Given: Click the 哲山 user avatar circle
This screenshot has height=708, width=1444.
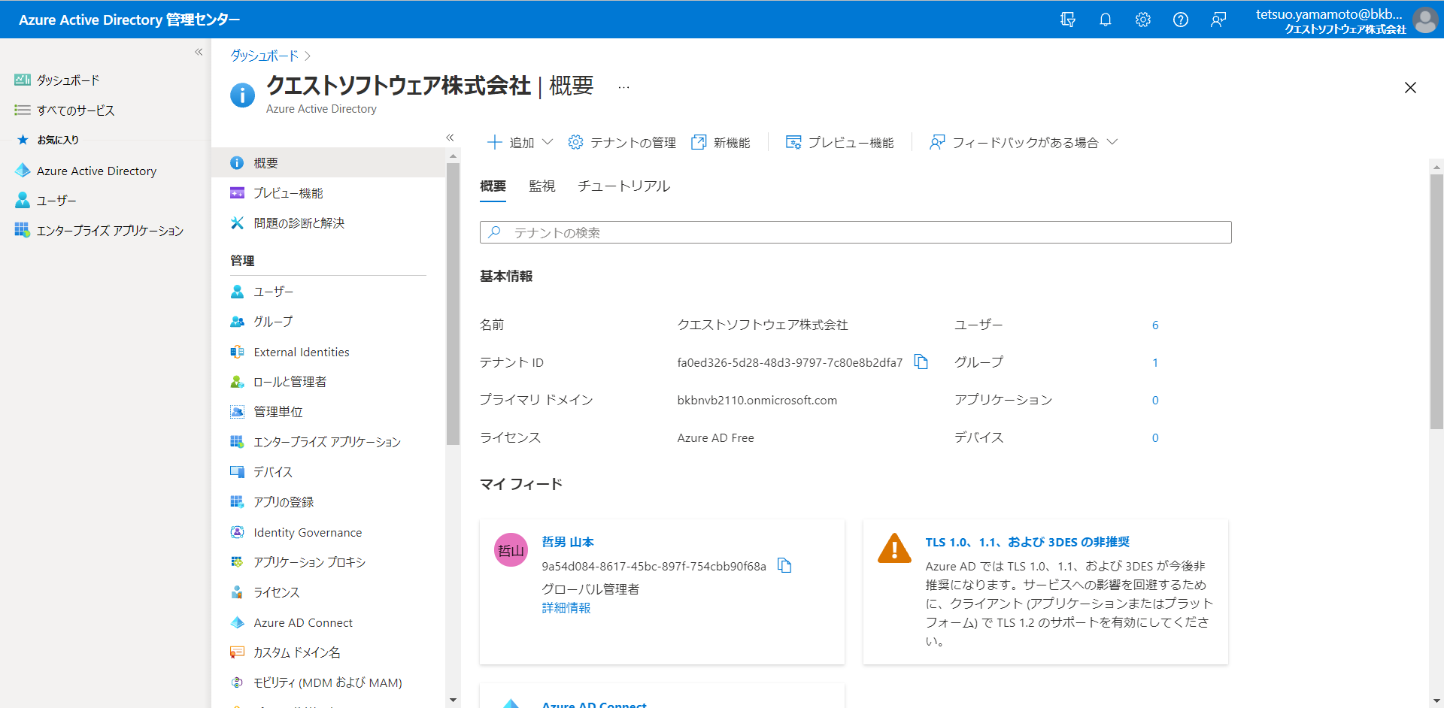Looking at the screenshot, I should [511, 550].
